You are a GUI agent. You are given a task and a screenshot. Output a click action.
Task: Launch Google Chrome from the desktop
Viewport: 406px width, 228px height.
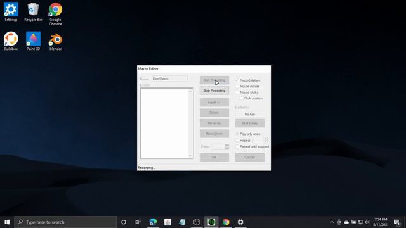pos(55,14)
